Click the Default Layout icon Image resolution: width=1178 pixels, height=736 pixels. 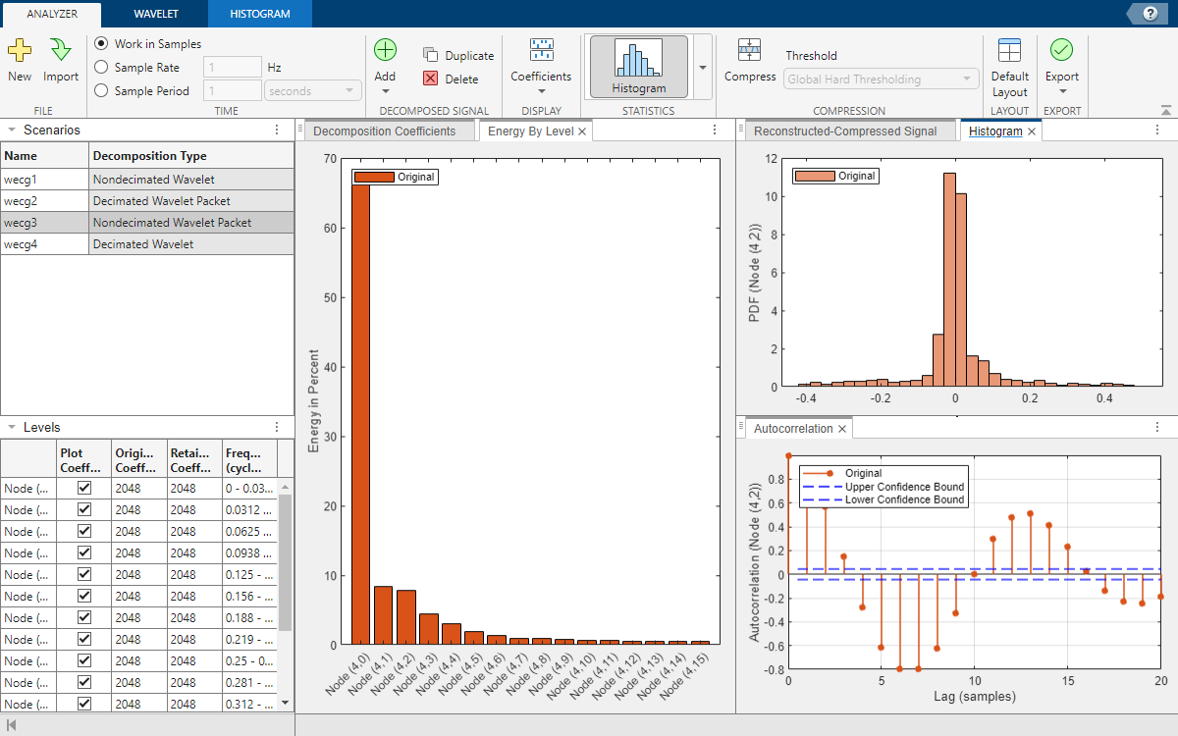click(1009, 51)
